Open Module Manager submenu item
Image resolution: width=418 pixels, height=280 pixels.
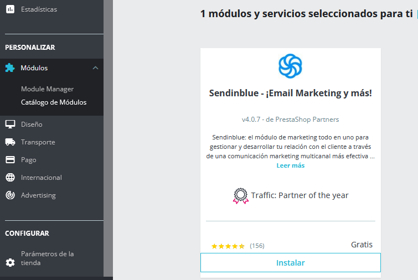coord(47,89)
